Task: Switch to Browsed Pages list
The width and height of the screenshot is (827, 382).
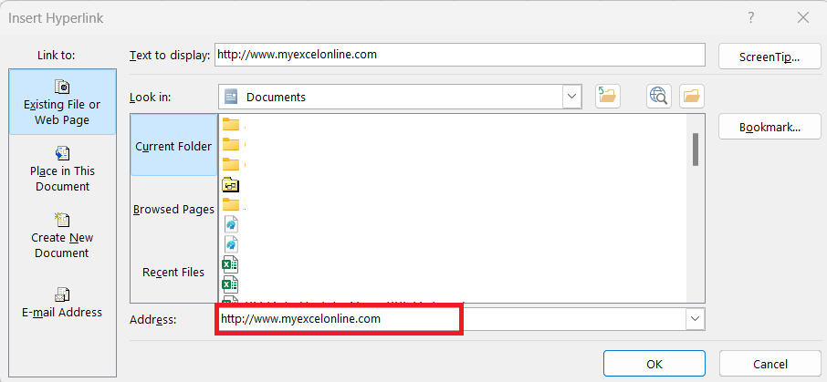Action: tap(173, 209)
